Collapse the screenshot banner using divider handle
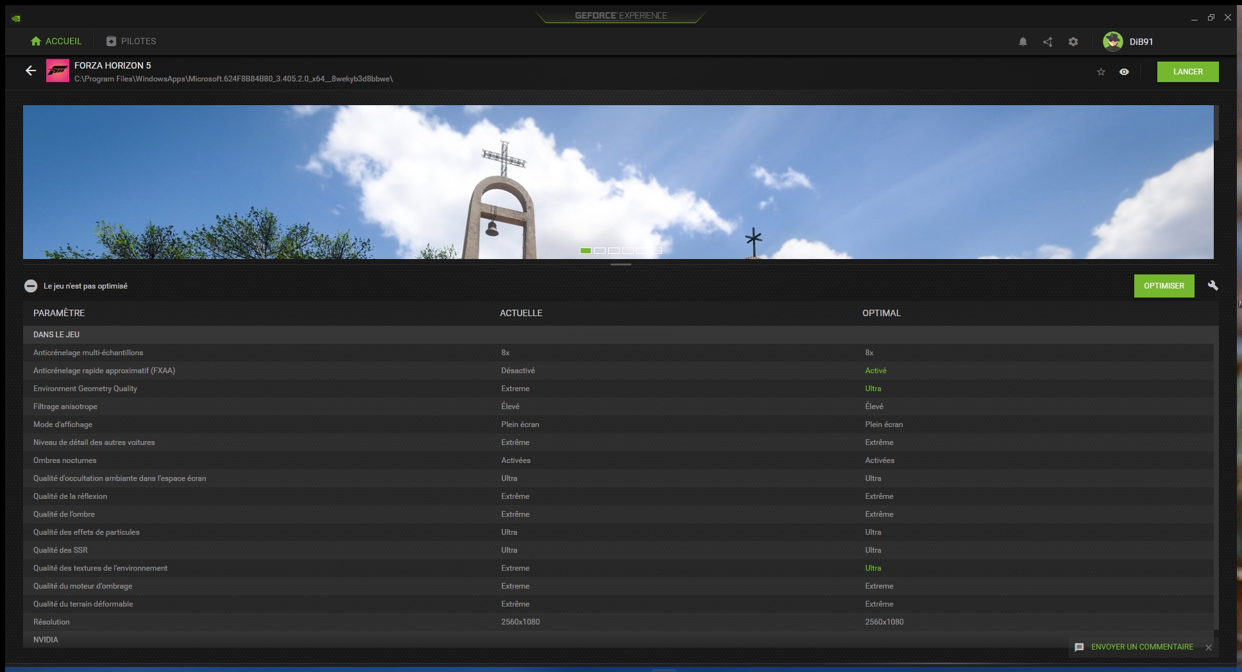 pos(620,264)
